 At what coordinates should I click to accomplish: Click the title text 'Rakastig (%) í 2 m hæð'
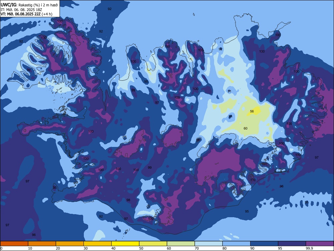tap(38, 5)
